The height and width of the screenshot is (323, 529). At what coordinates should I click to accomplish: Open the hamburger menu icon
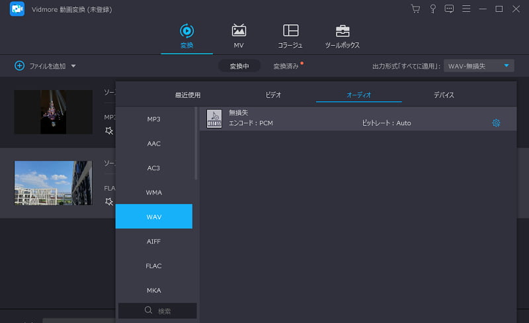pos(466,9)
